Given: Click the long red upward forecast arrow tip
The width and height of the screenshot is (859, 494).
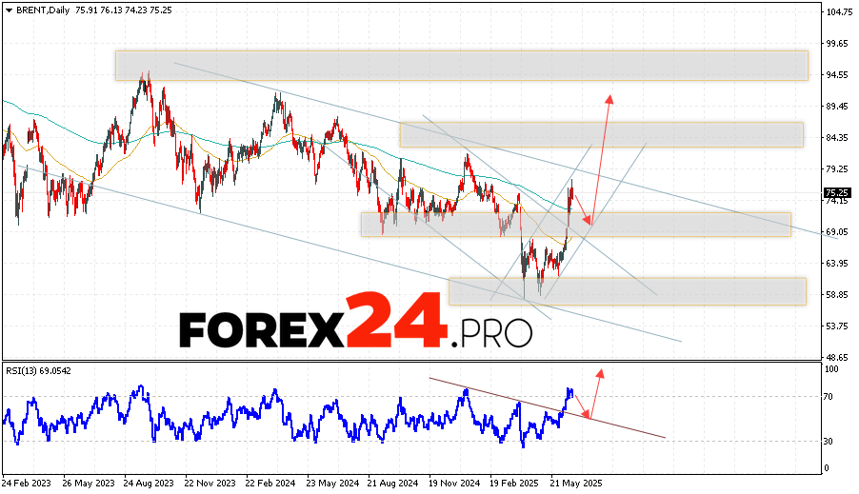Looking at the screenshot, I should (x=609, y=98).
